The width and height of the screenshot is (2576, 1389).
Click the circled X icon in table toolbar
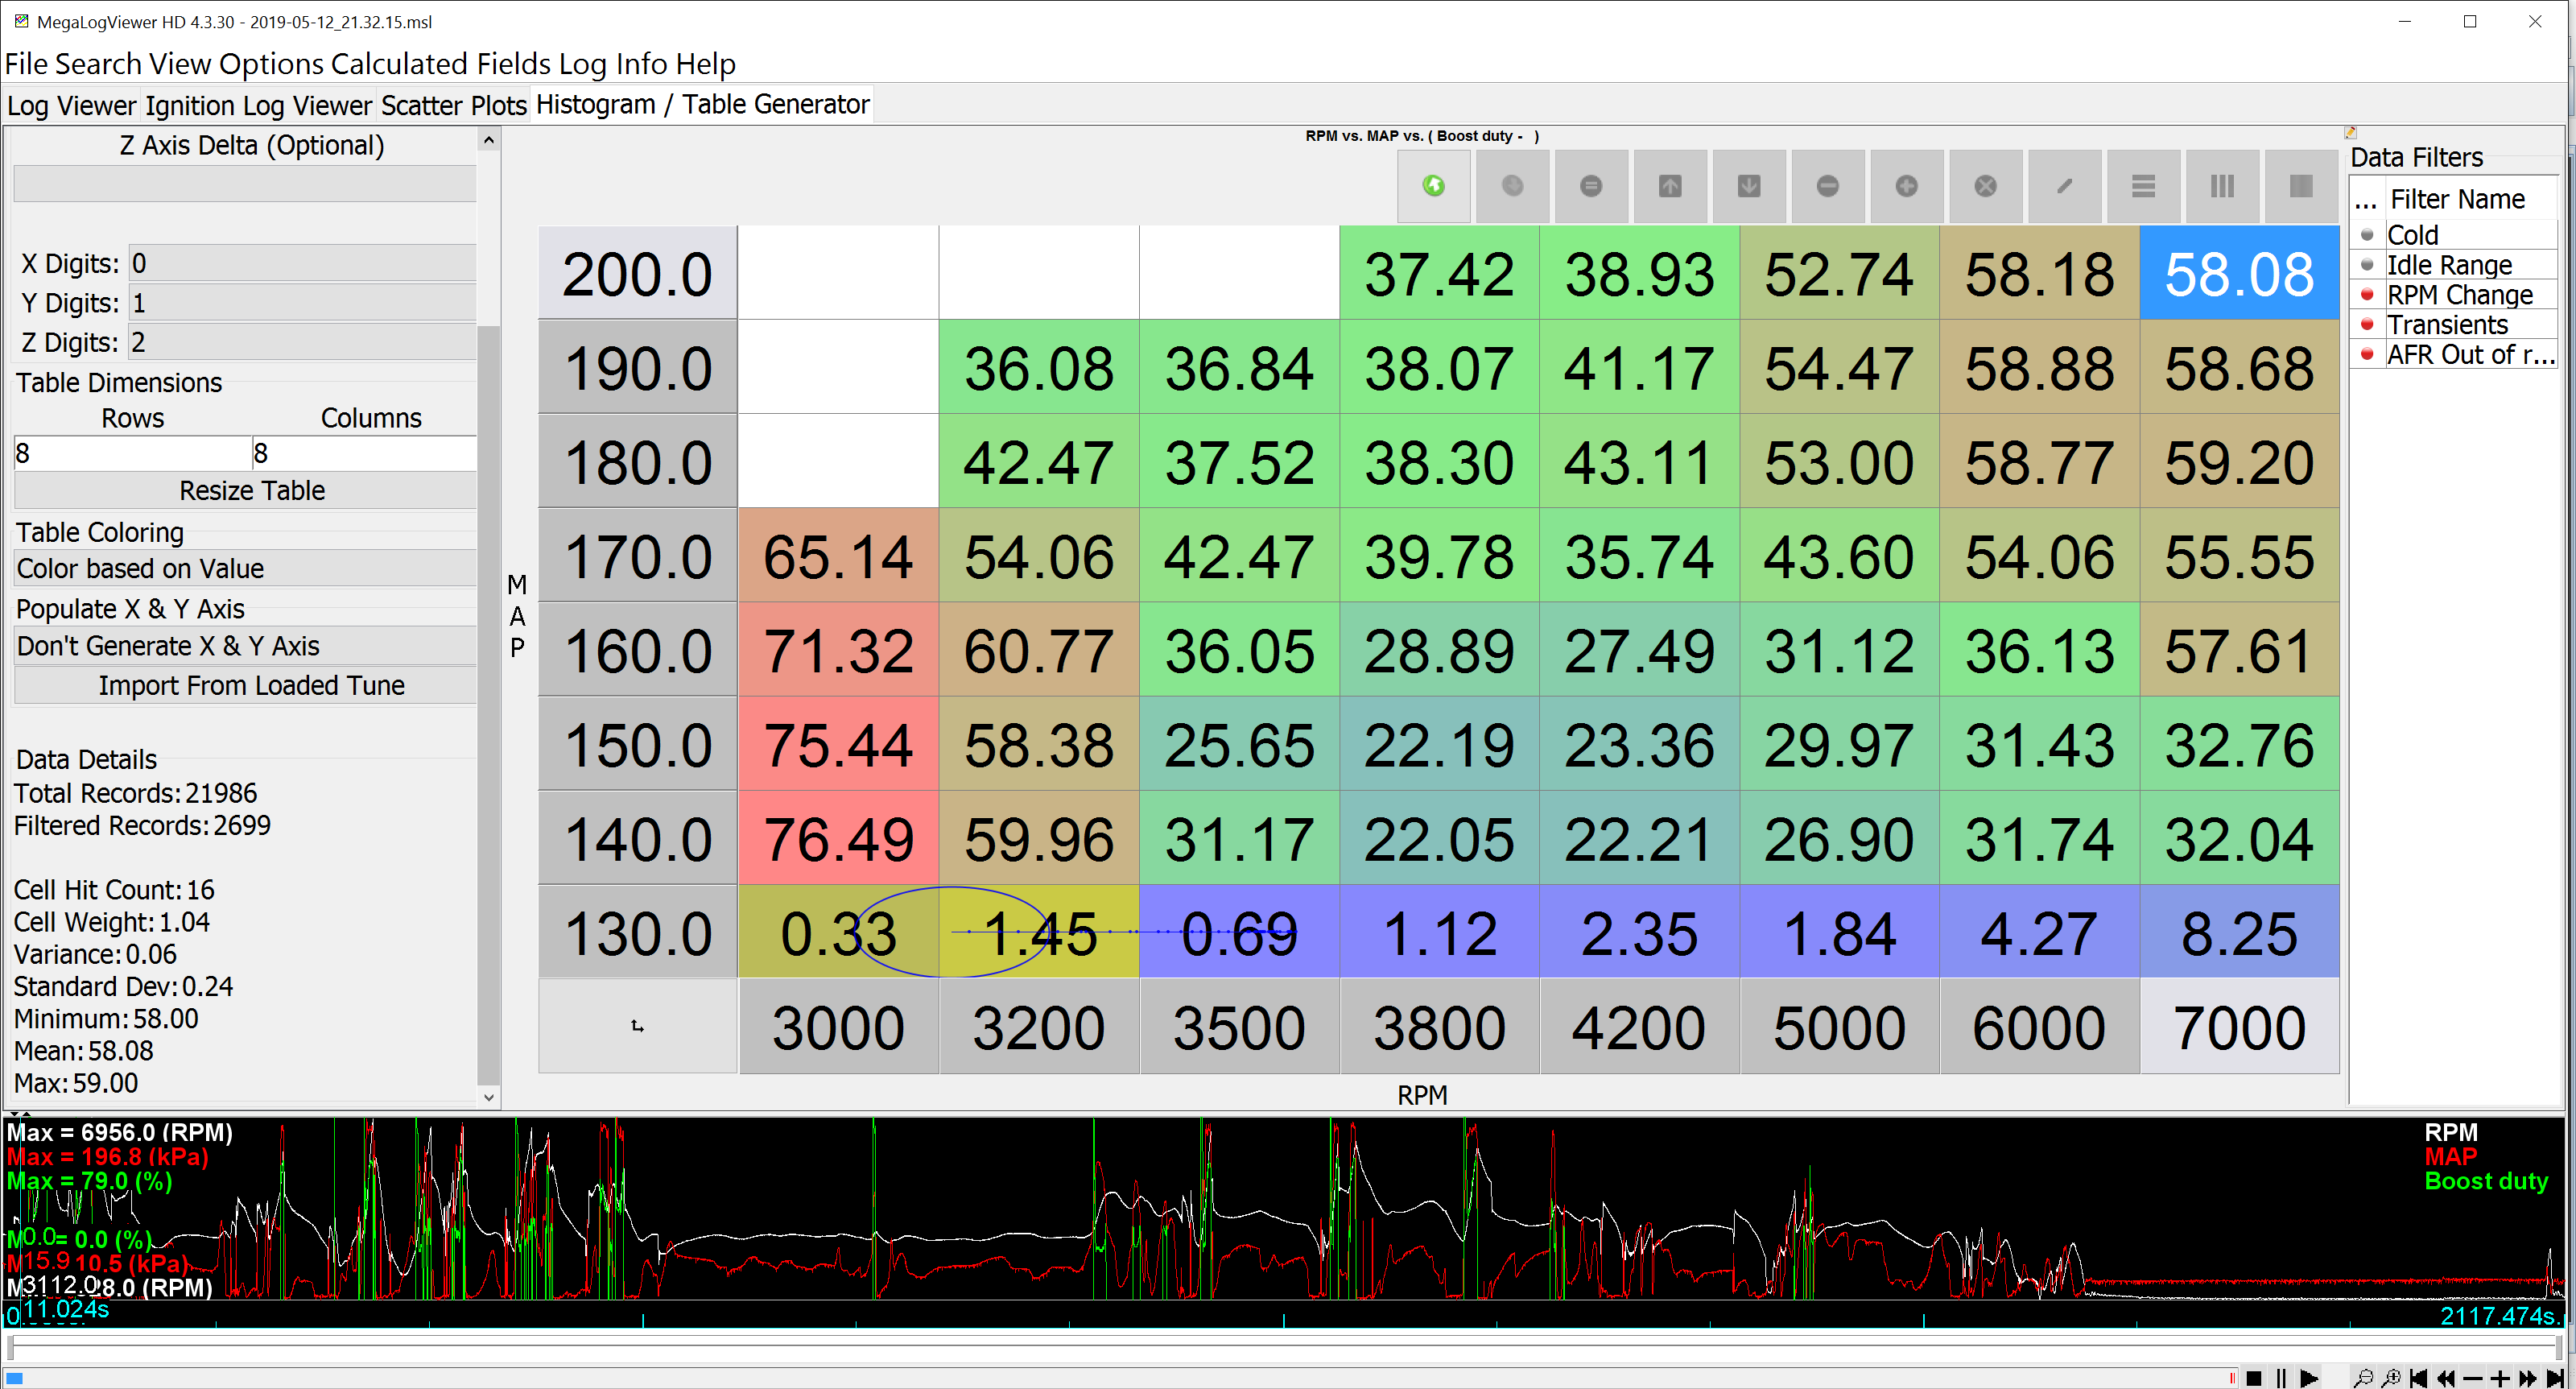(1985, 186)
